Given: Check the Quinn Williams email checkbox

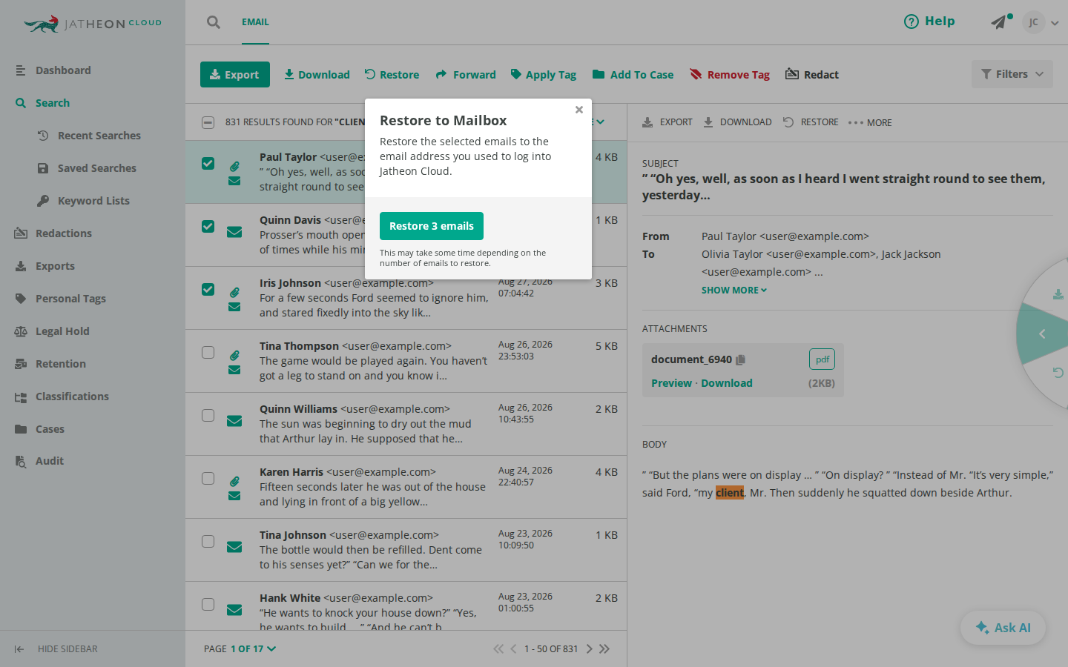Looking at the screenshot, I should click(x=208, y=416).
